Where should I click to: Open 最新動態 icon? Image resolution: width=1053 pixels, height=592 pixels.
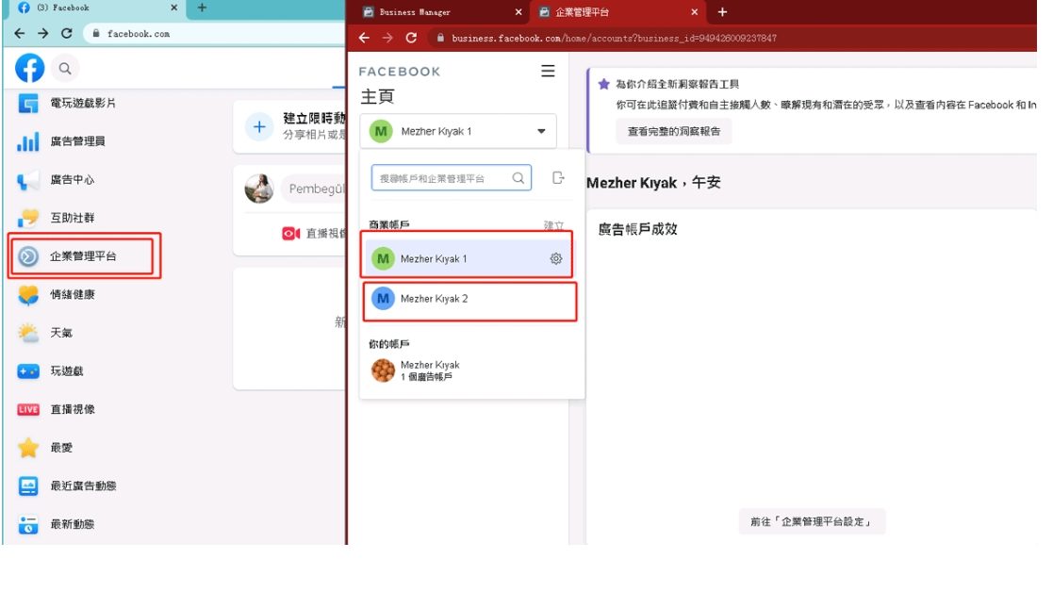click(28, 524)
